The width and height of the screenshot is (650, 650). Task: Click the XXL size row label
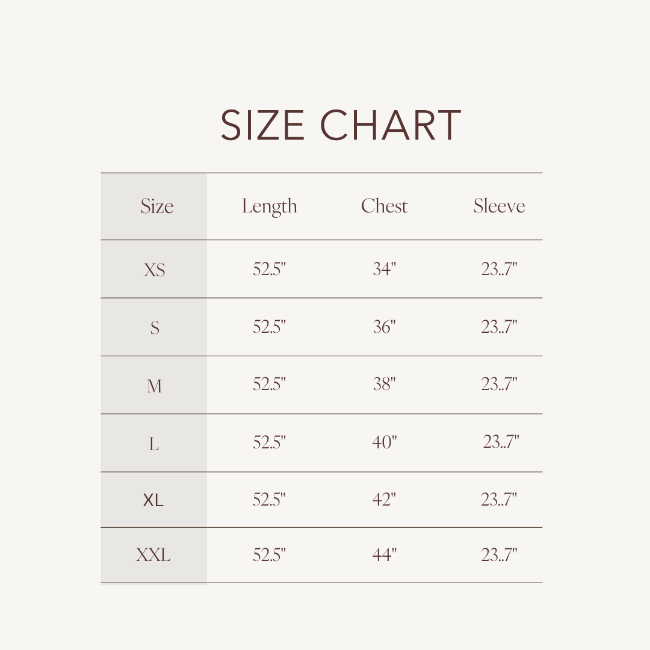coord(153,555)
